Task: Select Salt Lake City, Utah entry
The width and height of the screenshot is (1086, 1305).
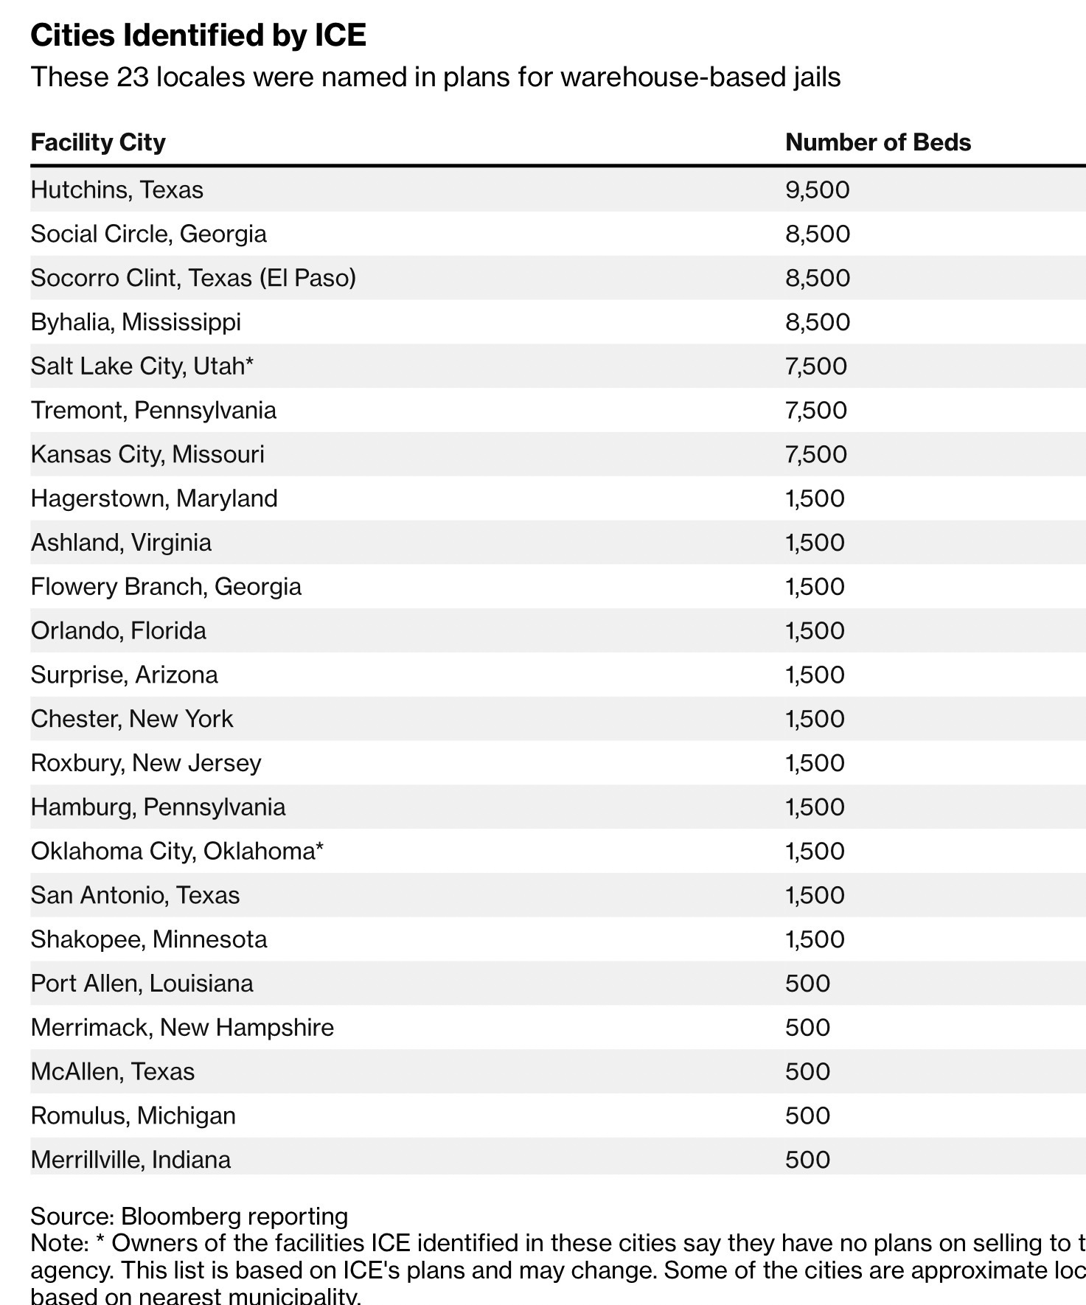Action: click(142, 366)
